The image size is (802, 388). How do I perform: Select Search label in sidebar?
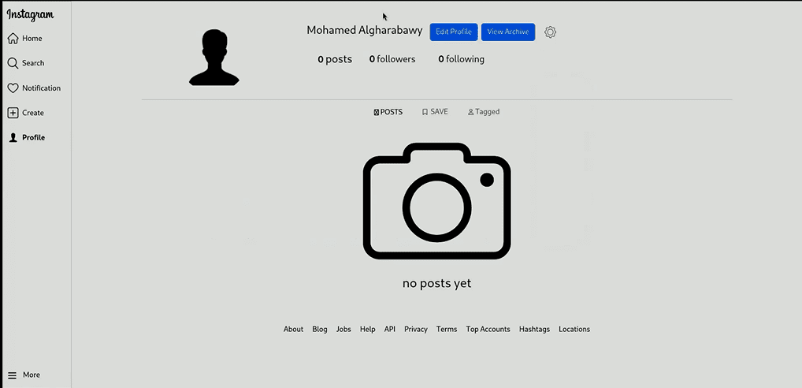(x=33, y=63)
